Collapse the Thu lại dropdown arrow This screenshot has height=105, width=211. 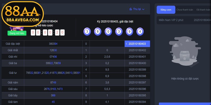tap(143, 9)
